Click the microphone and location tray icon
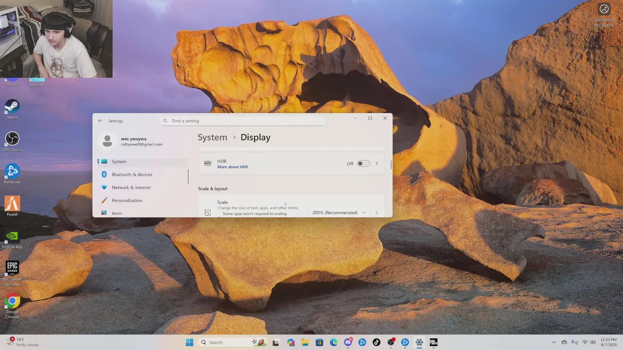 coord(575,342)
